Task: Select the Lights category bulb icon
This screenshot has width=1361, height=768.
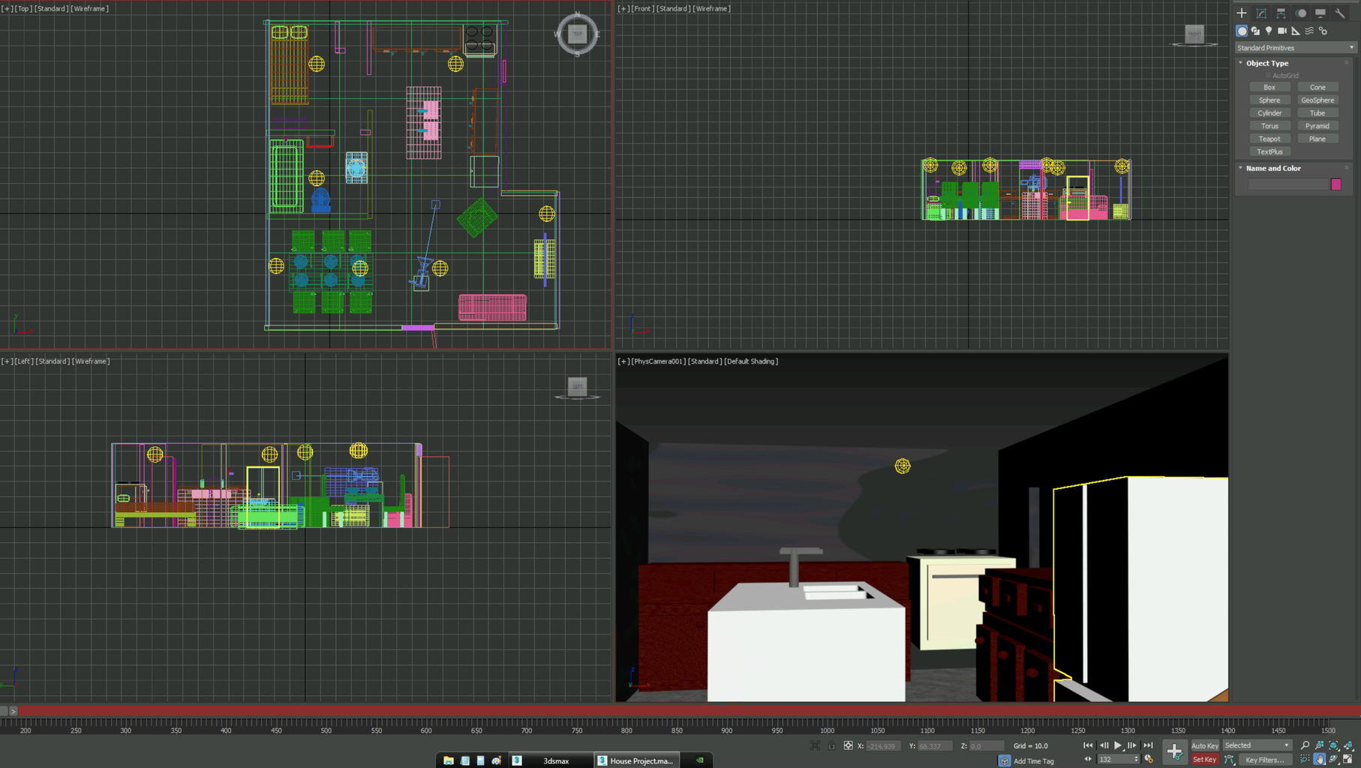Action: (1269, 31)
